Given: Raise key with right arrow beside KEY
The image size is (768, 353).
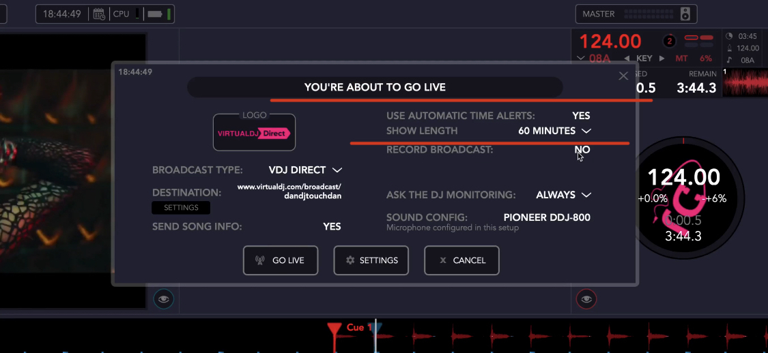Looking at the screenshot, I should point(662,59).
